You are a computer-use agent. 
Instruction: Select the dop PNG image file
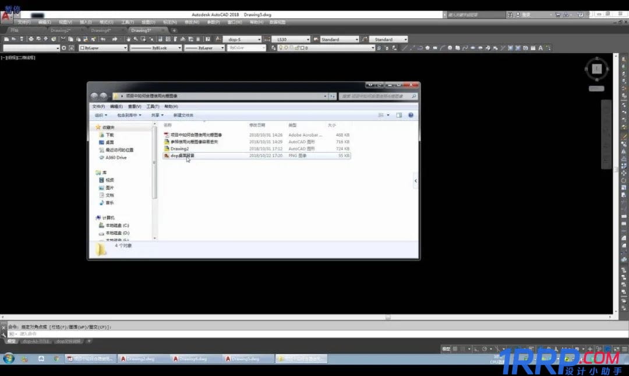(x=182, y=156)
